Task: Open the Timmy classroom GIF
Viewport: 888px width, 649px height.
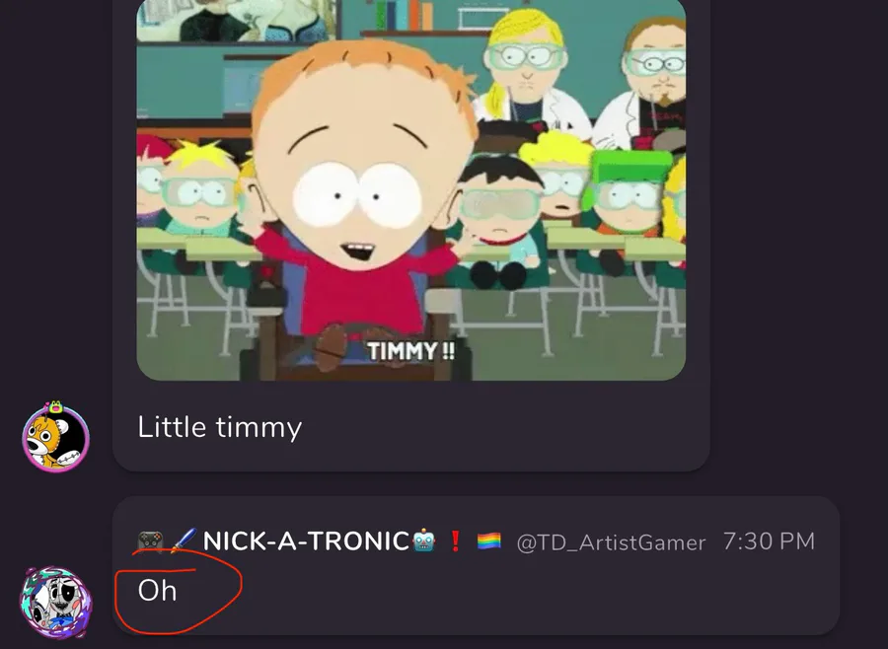Action: tap(411, 190)
